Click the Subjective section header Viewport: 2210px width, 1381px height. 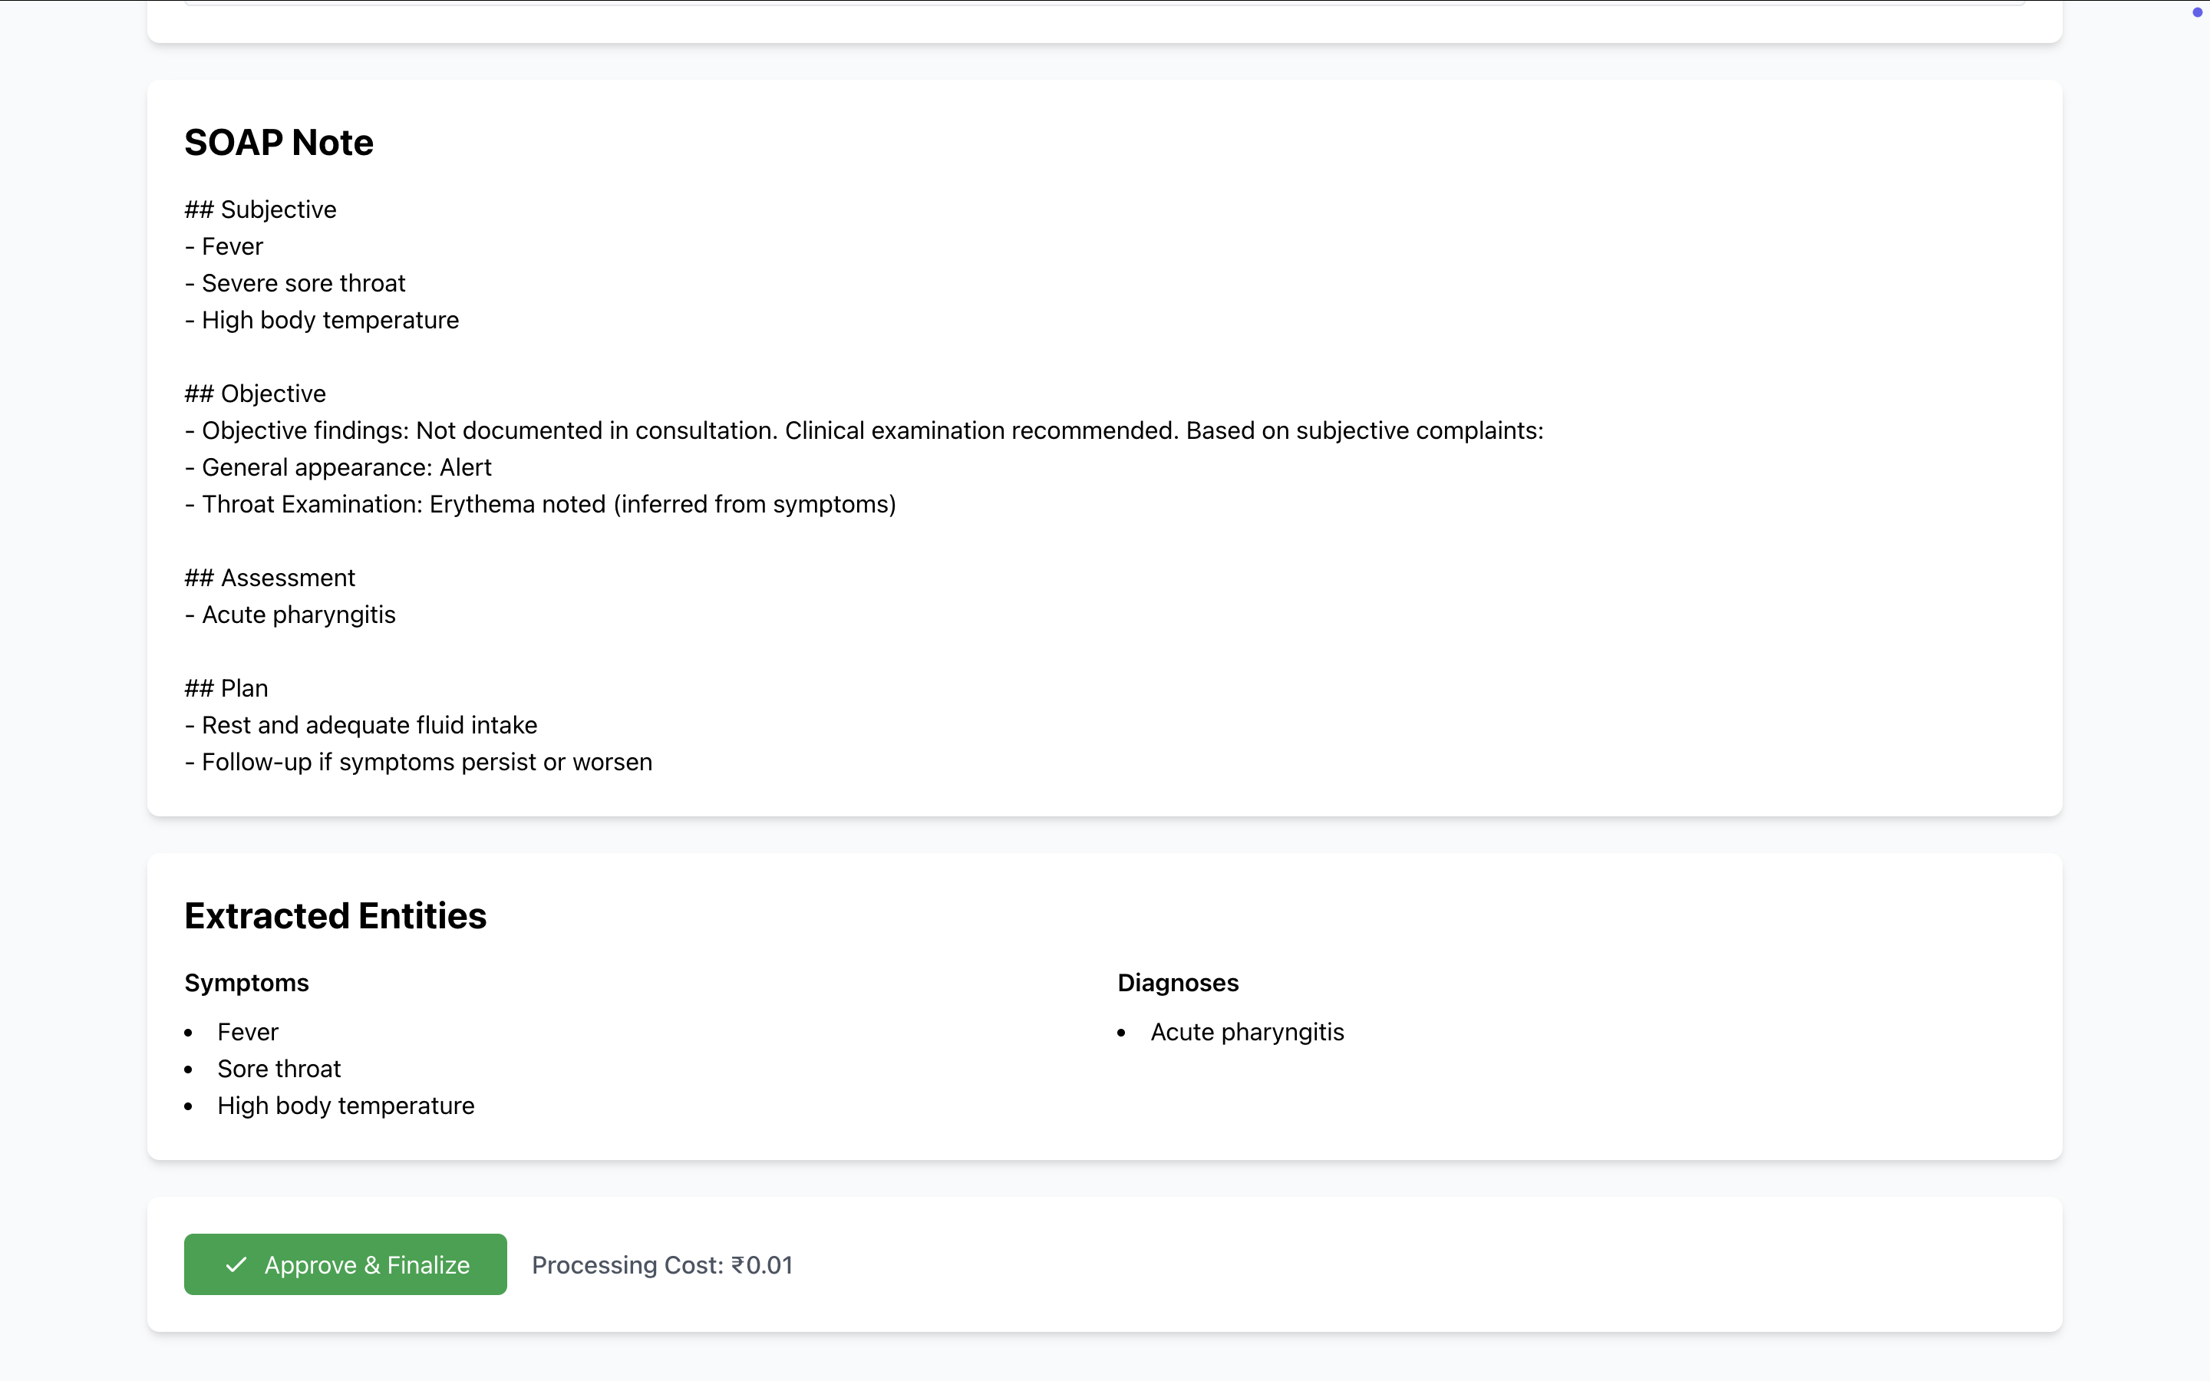point(259,209)
